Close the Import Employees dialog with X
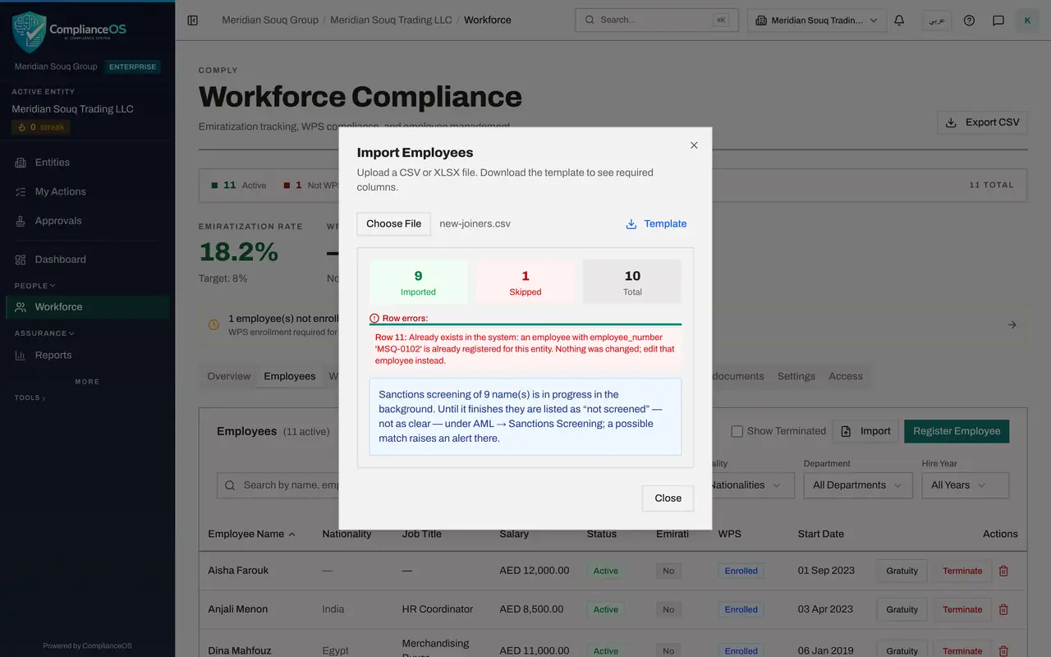The image size is (1051, 657). click(694, 145)
